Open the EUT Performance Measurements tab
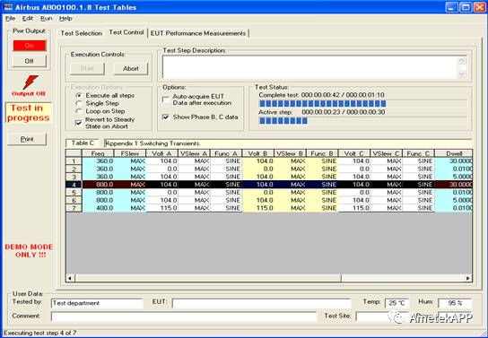The width and height of the screenshot is (488, 338). coord(198,33)
